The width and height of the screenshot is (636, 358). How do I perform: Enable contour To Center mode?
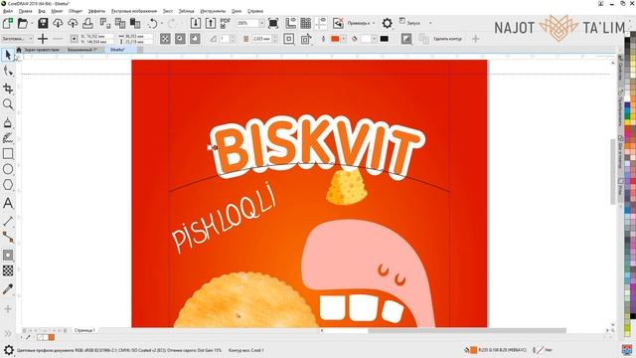click(x=165, y=39)
